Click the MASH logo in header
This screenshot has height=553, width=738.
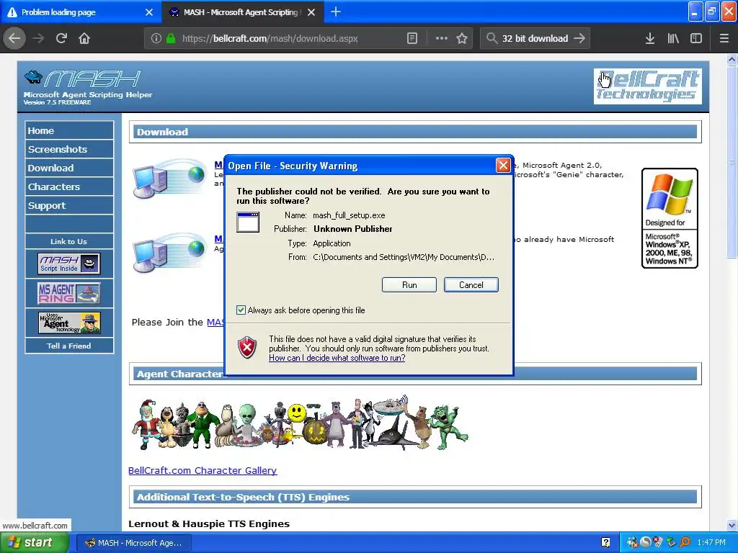[82, 79]
